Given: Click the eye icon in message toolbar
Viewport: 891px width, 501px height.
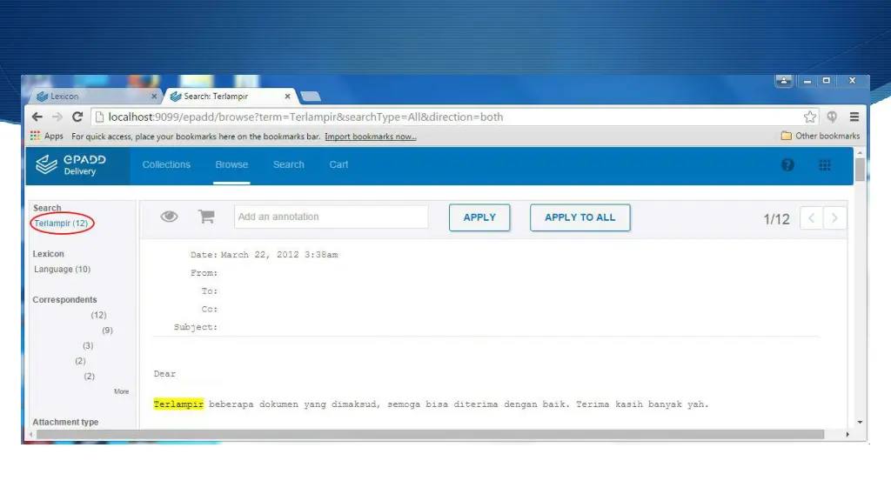Looking at the screenshot, I should (x=170, y=217).
